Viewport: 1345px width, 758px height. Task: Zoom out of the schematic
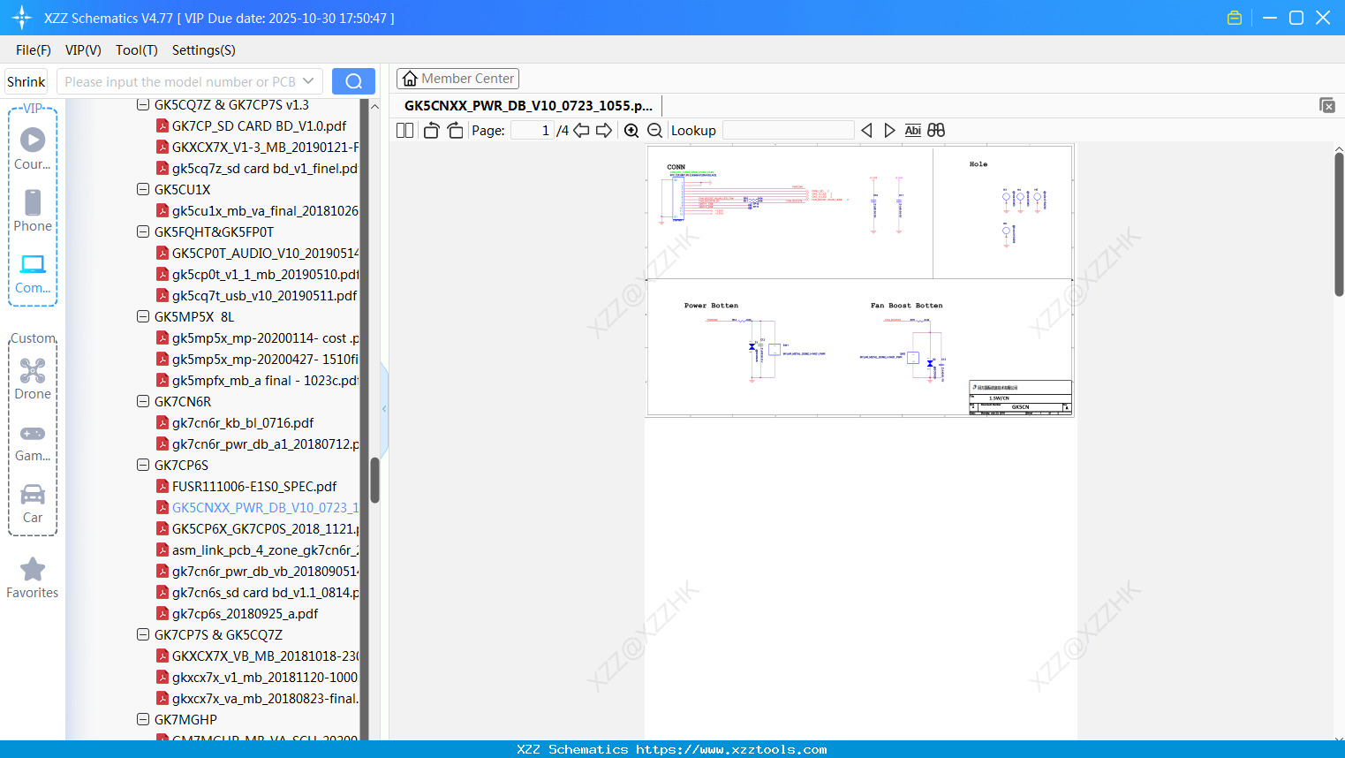pos(654,131)
